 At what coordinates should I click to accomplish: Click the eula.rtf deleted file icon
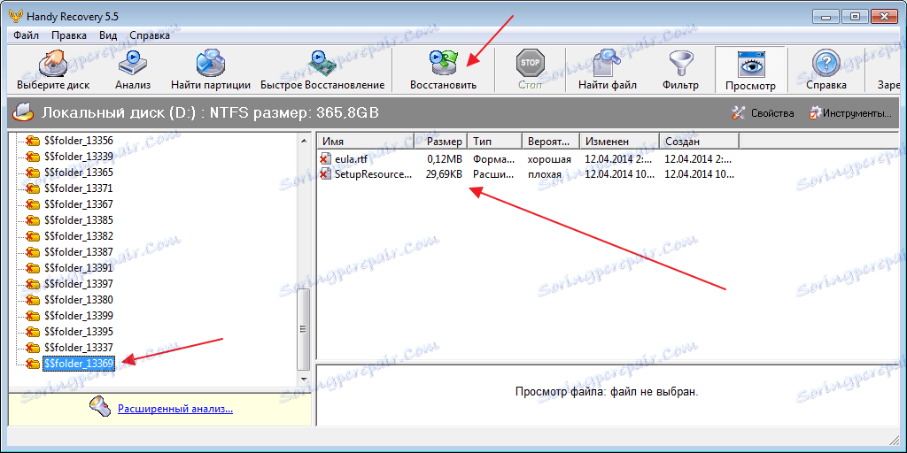[326, 159]
